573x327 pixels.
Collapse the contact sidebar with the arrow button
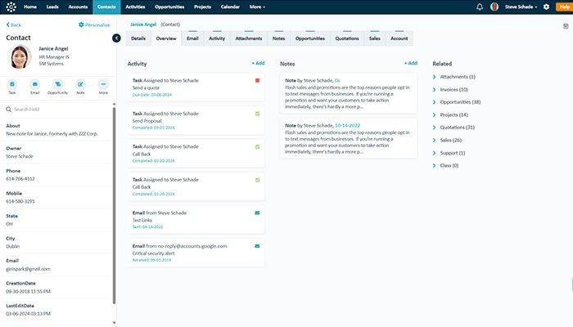[116, 38]
